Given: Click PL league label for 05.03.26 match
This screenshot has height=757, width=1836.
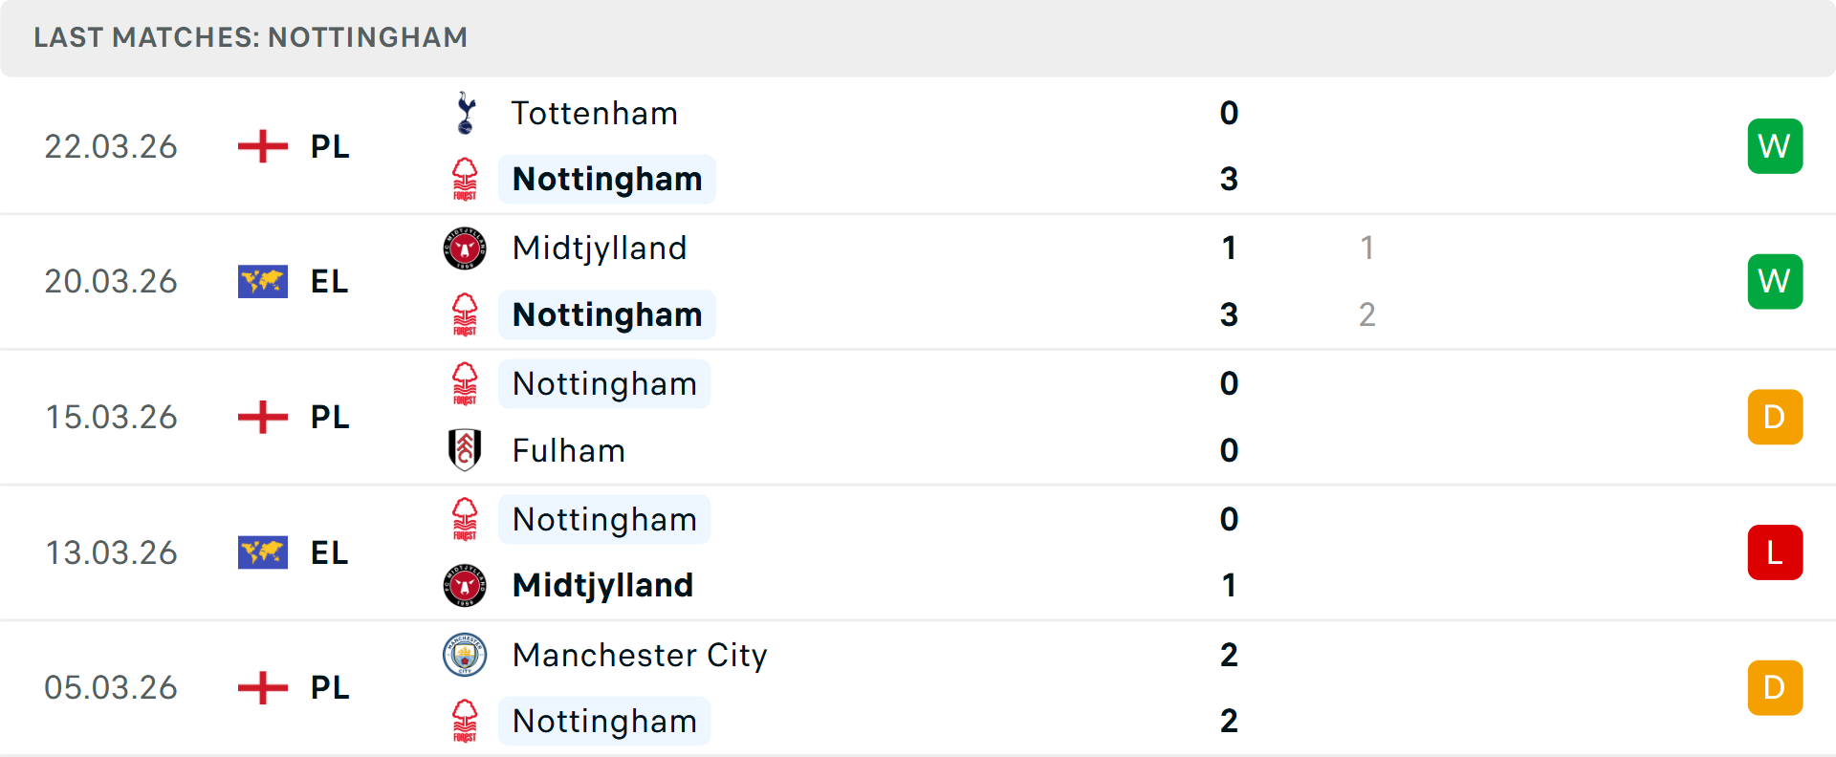Looking at the screenshot, I should click(330, 687).
